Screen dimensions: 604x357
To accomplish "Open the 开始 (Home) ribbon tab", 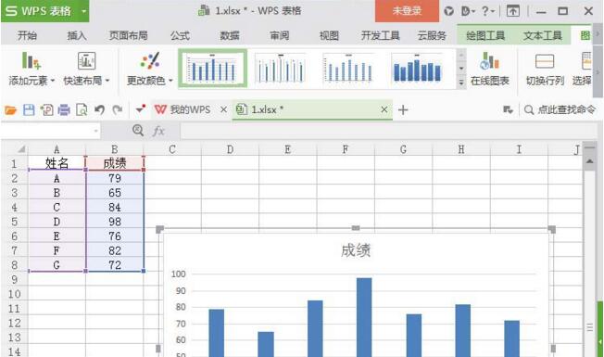I will point(27,35).
